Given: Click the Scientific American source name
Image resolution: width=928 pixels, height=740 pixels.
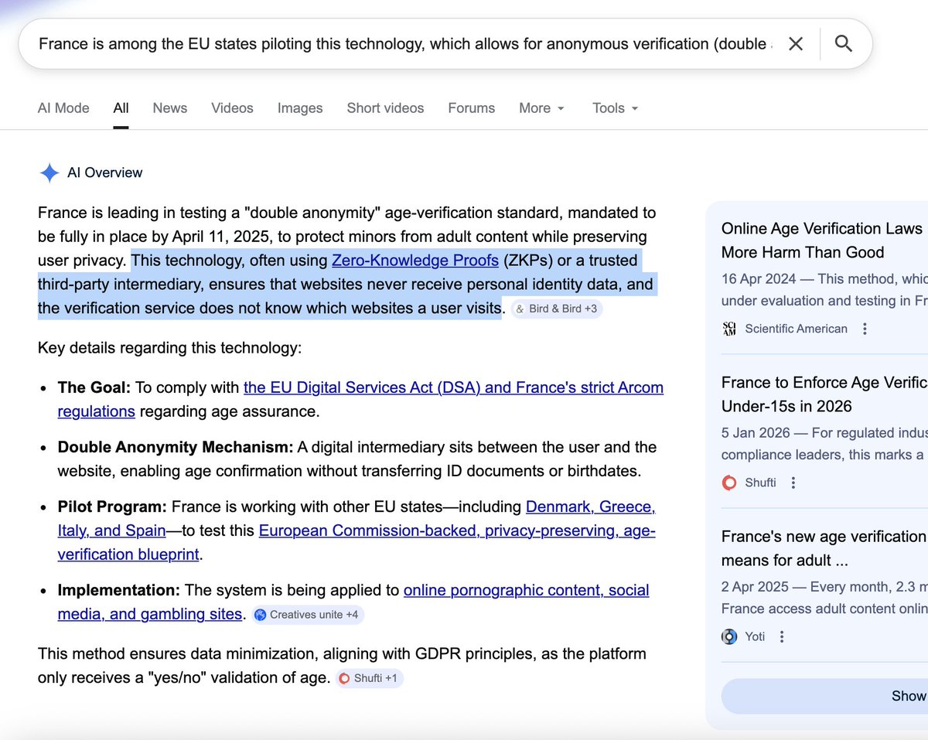Looking at the screenshot, I should (797, 329).
